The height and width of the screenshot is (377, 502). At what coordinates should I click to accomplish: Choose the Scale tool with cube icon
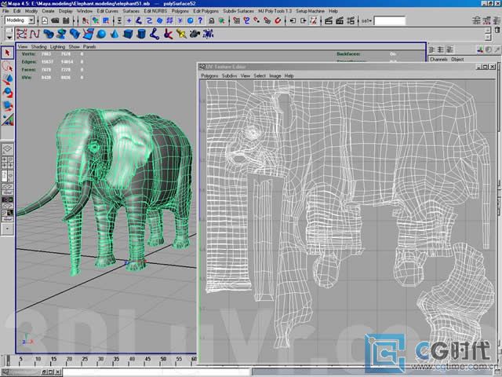click(7, 106)
